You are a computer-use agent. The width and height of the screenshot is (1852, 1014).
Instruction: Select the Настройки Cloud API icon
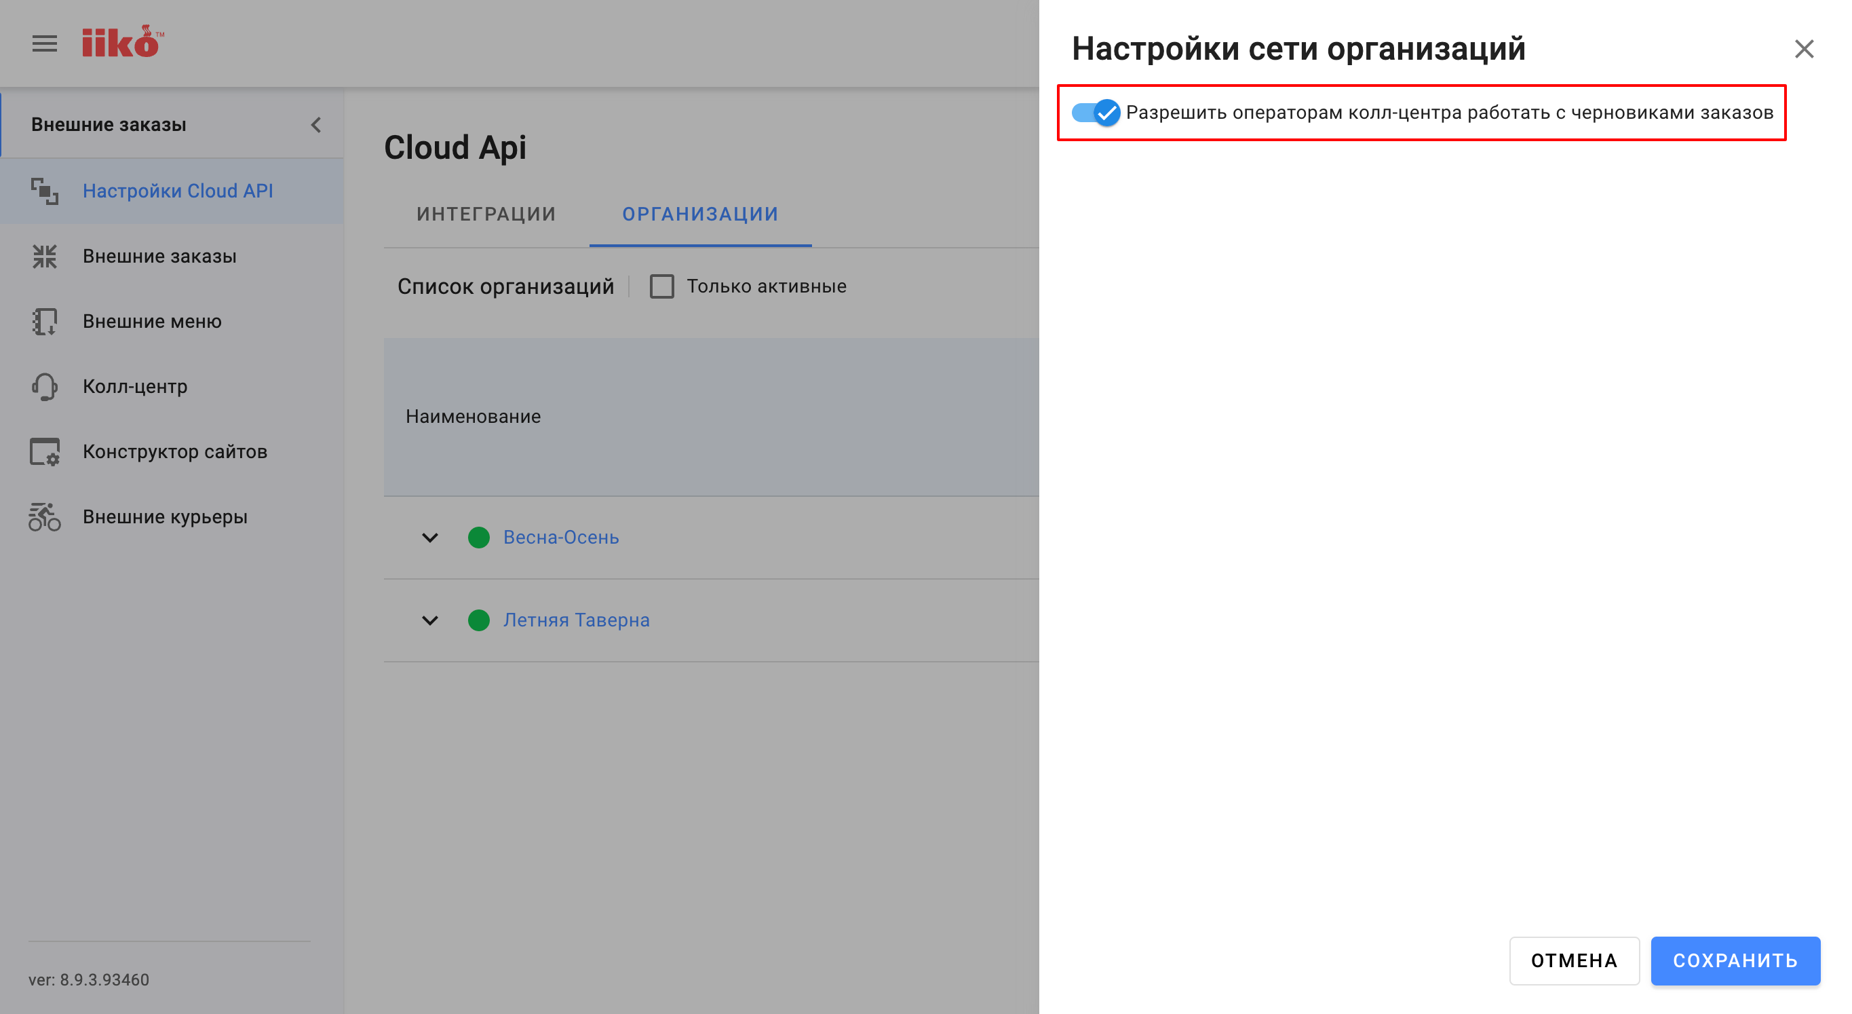[x=45, y=191]
